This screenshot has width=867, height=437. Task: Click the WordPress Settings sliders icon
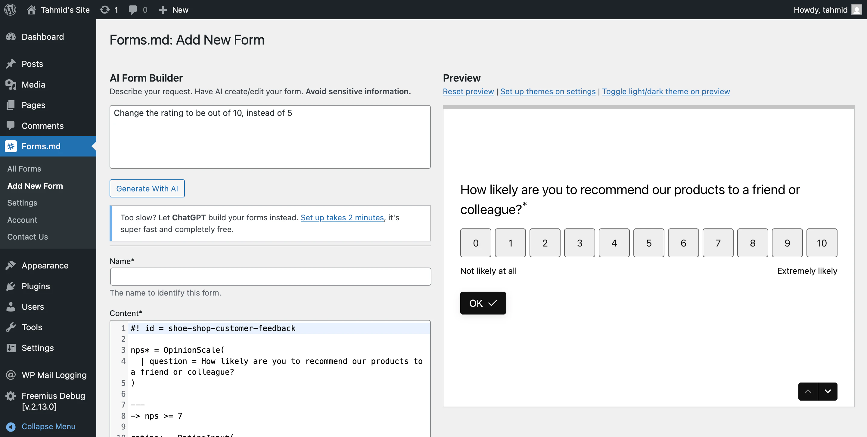pyautogui.click(x=11, y=348)
